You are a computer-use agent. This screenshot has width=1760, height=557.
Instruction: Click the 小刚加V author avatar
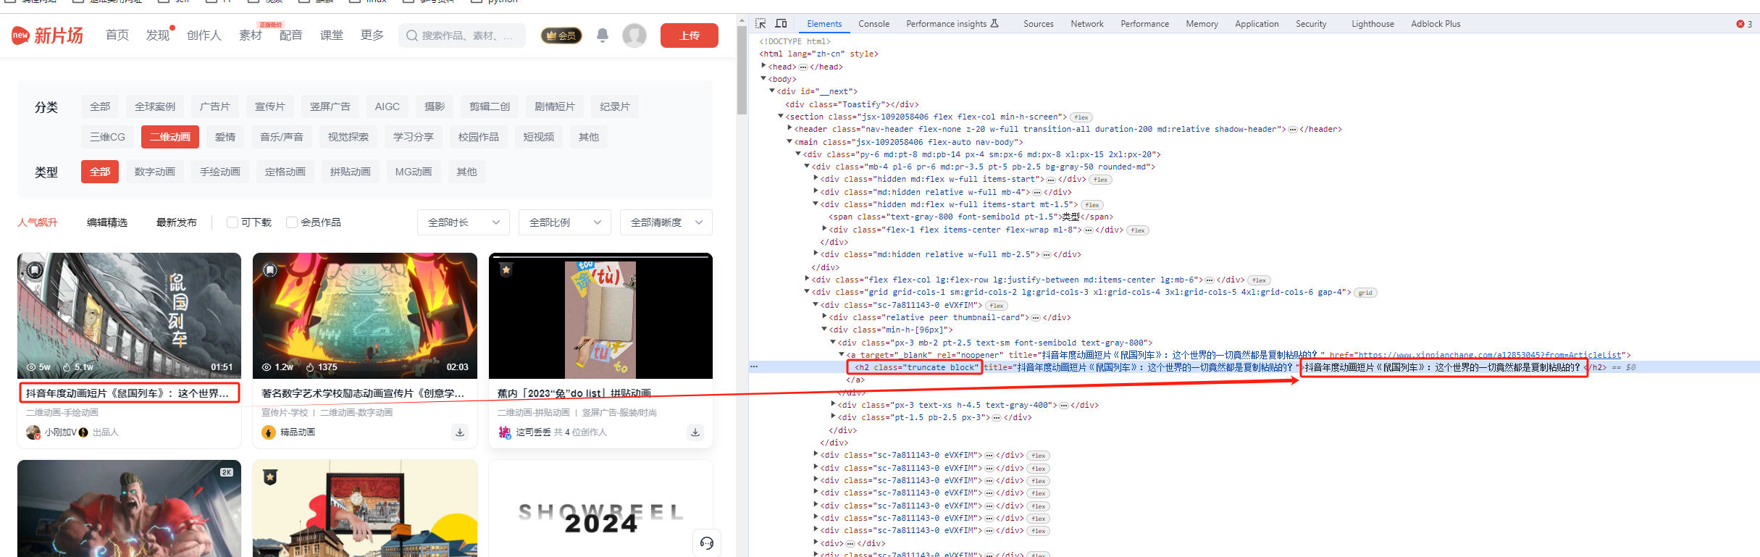click(33, 432)
